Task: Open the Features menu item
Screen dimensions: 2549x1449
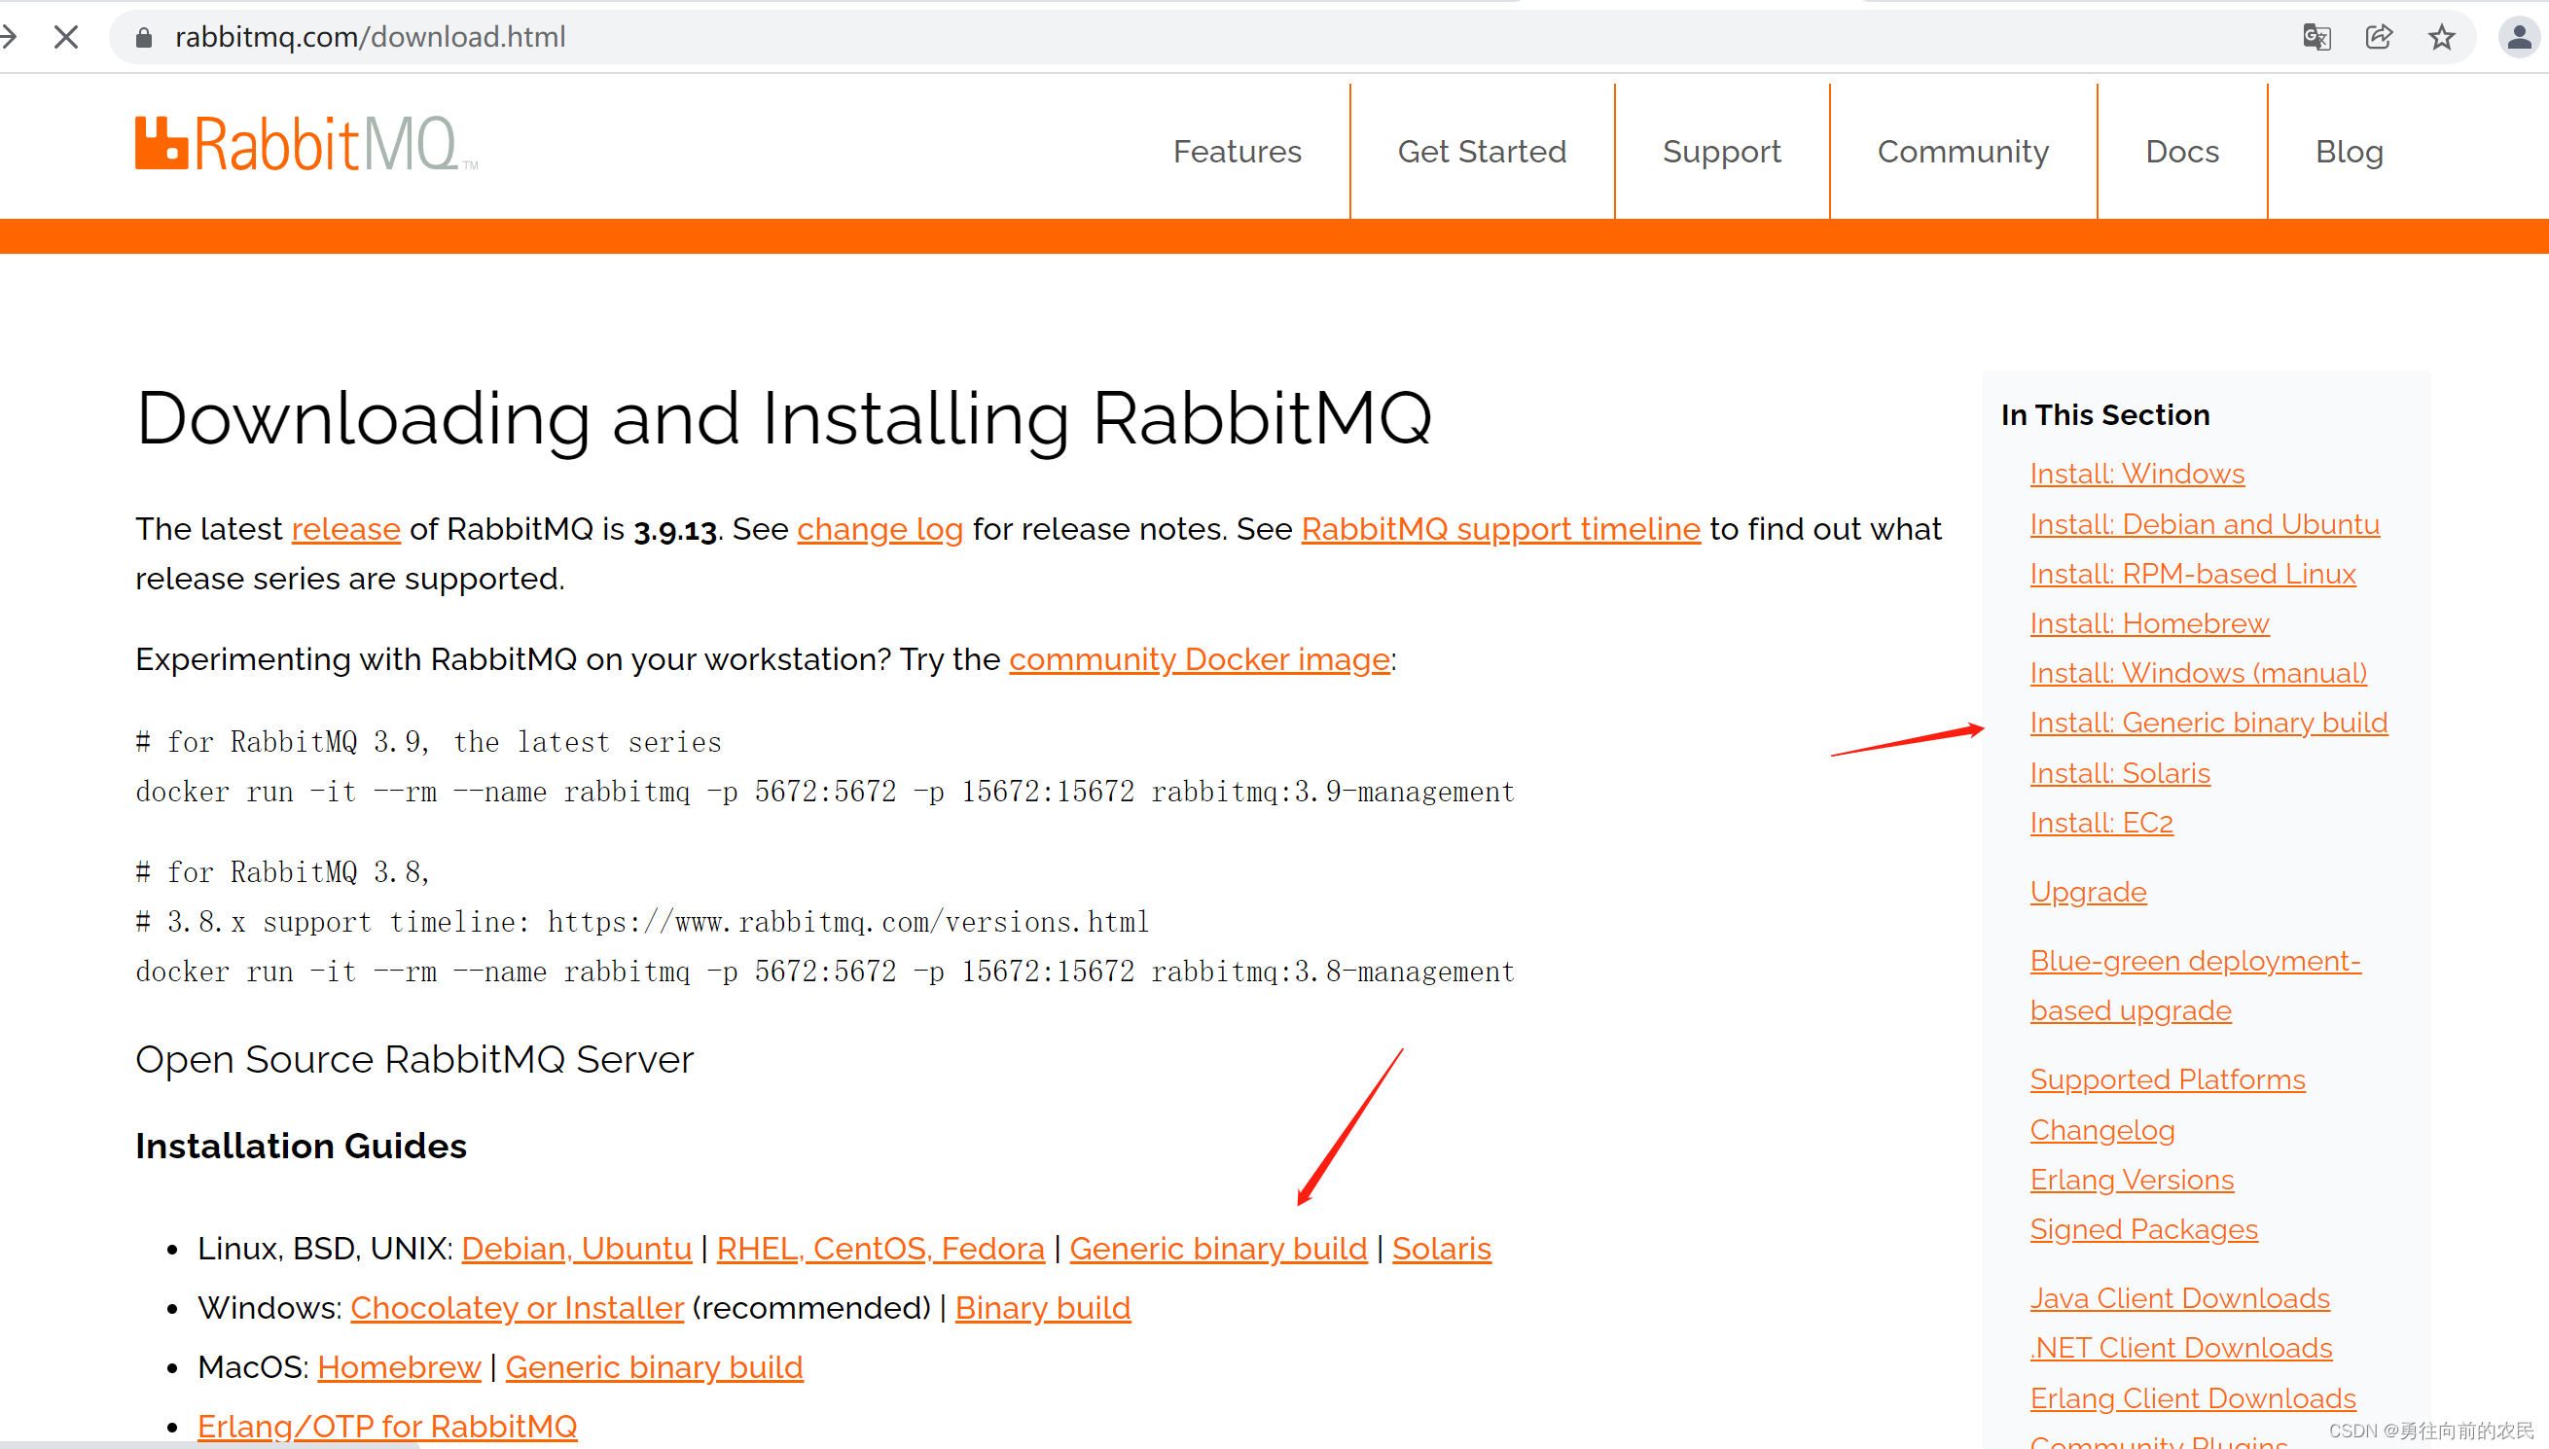Action: (x=1238, y=152)
